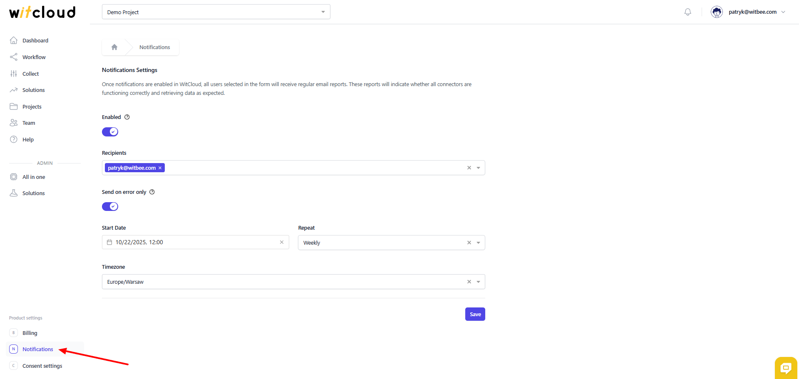Go to Workflow in the sidebar
799x379 pixels.
click(34, 57)
